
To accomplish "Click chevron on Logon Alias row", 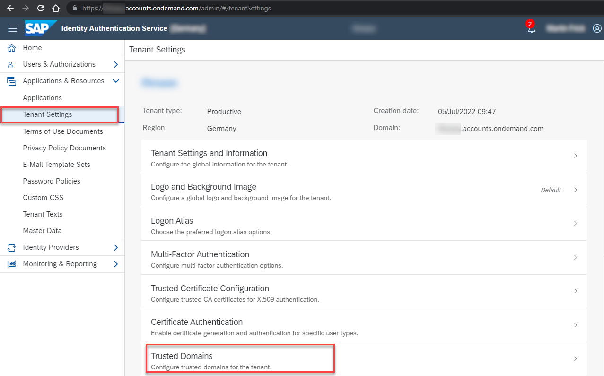I will (x=575, y=223).
